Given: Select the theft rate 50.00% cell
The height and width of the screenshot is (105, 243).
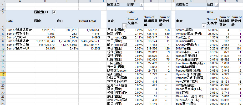Looking at the screenshot, I should 212,30.
